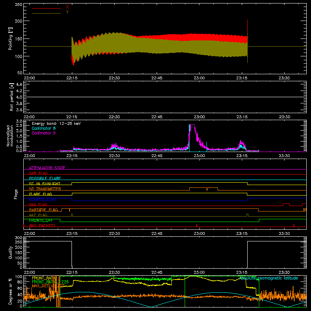Click the 'Absolute geomagnetic latitude' label
Viewport: 311px width, 311px height.
[269, 278]
